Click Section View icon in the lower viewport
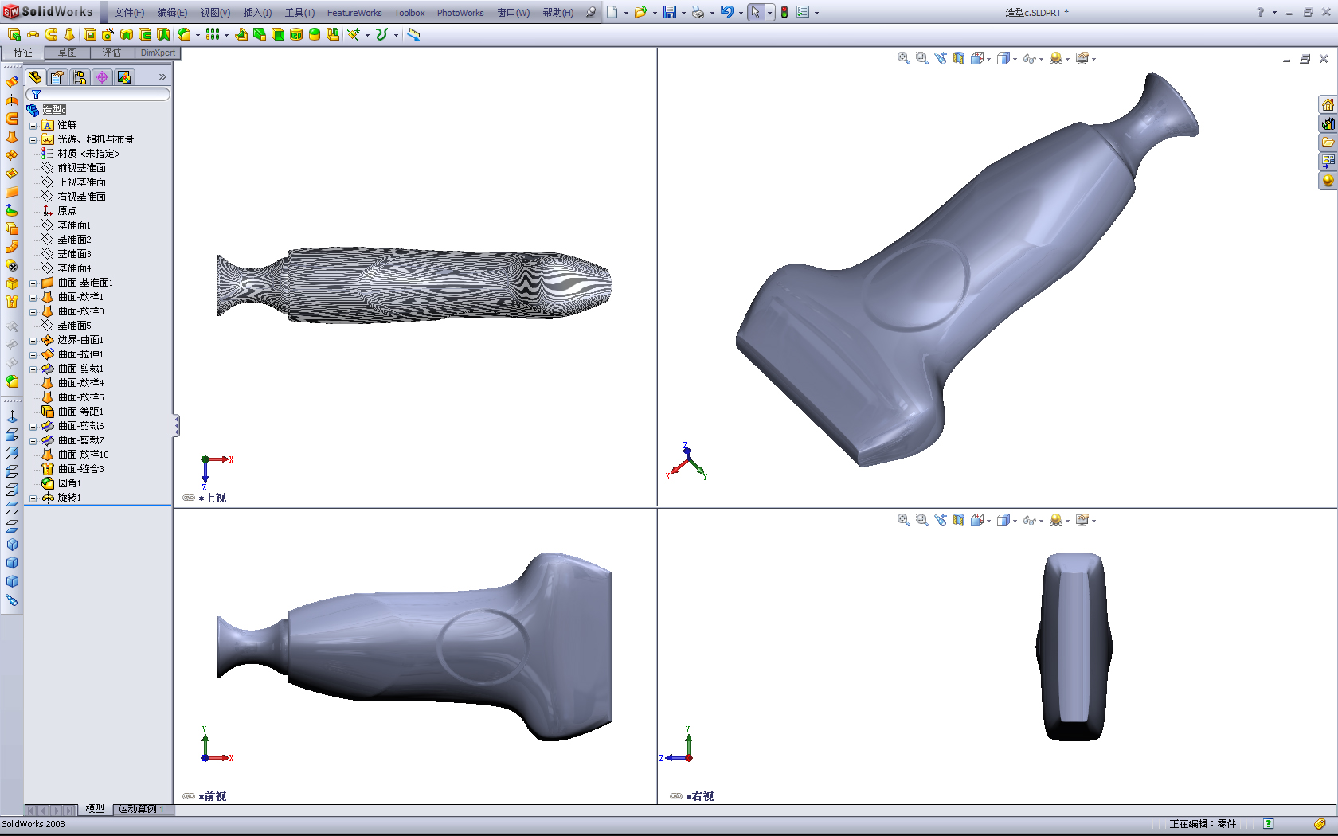 point(959,520)
